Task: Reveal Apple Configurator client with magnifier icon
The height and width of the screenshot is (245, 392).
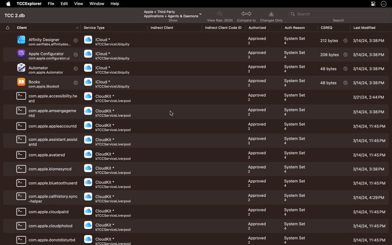Action: tap(76, 54)
